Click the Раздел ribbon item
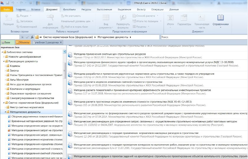248x159 pixels. coord(24,16)
